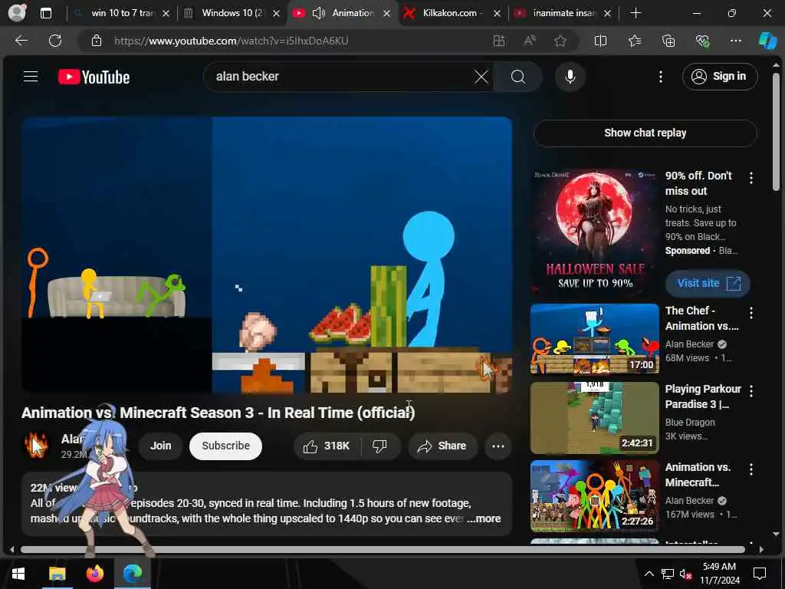
Task: Open Edge from taskbar
Action: pos(132,574)
